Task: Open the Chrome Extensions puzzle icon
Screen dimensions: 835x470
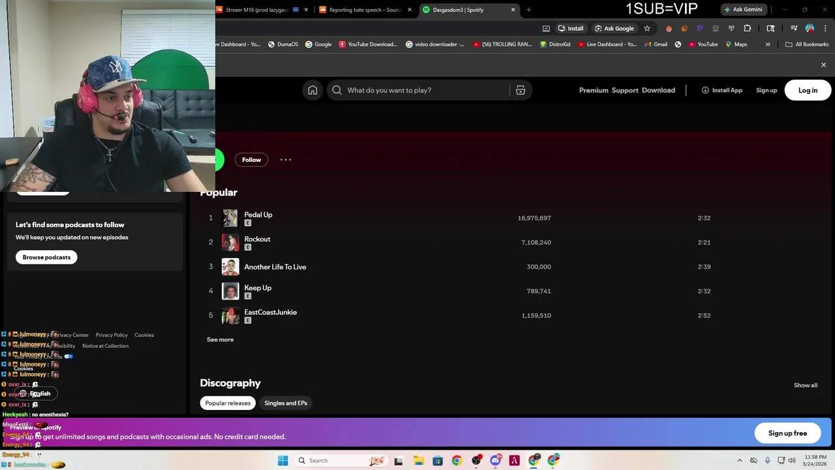Action: point(747,28)
